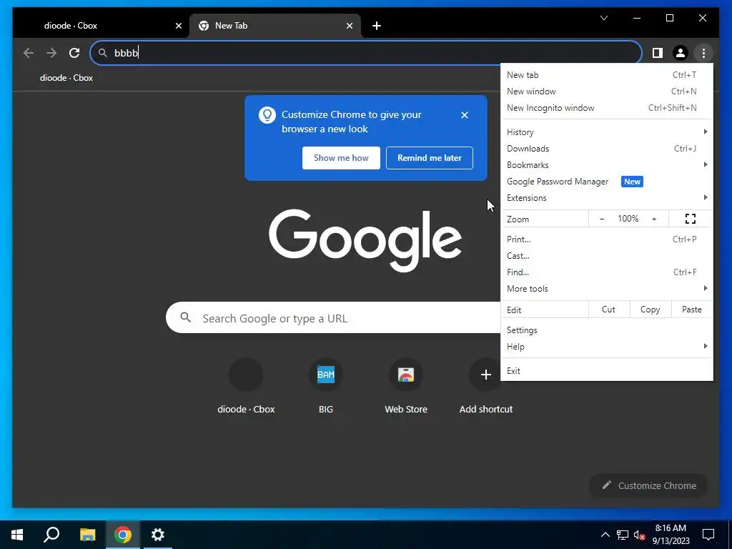The image size is (732, 549).
Task: Switch to the dioode · Cbox tab
Action: pyautogui.click(x=101, y=26)
